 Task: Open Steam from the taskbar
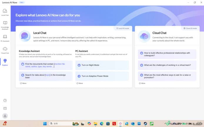coord(145,124)
